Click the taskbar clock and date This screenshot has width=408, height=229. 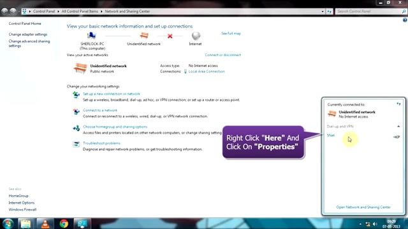tap(391, 224)
